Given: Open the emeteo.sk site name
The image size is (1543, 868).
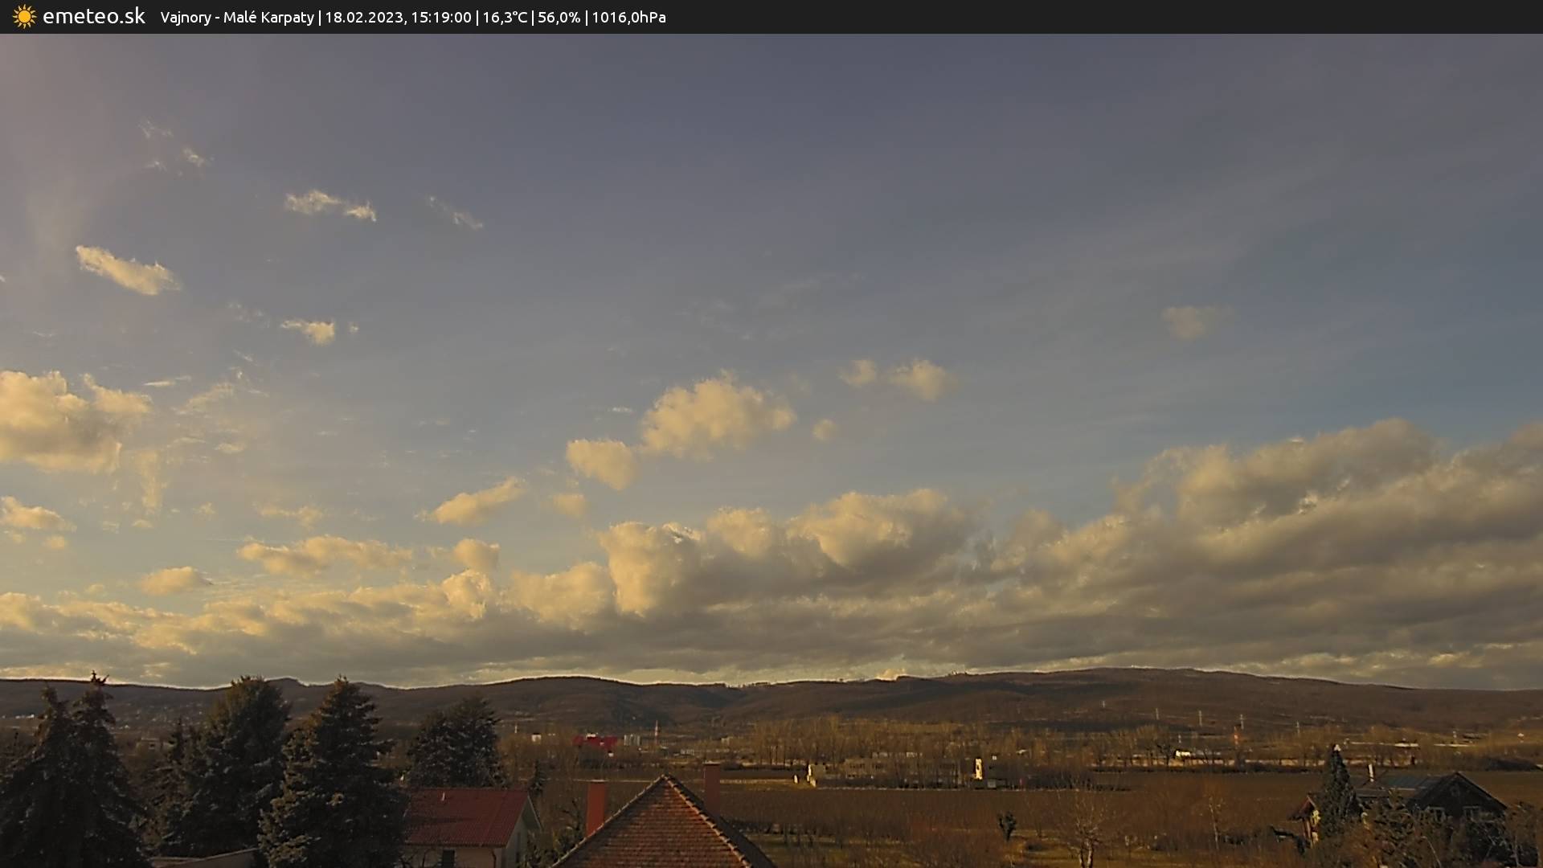Looking at the screenshot, I should pyautogui.click(x=93, y=17).
